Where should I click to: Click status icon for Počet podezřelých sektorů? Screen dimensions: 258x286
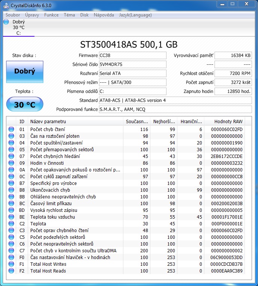12,237
